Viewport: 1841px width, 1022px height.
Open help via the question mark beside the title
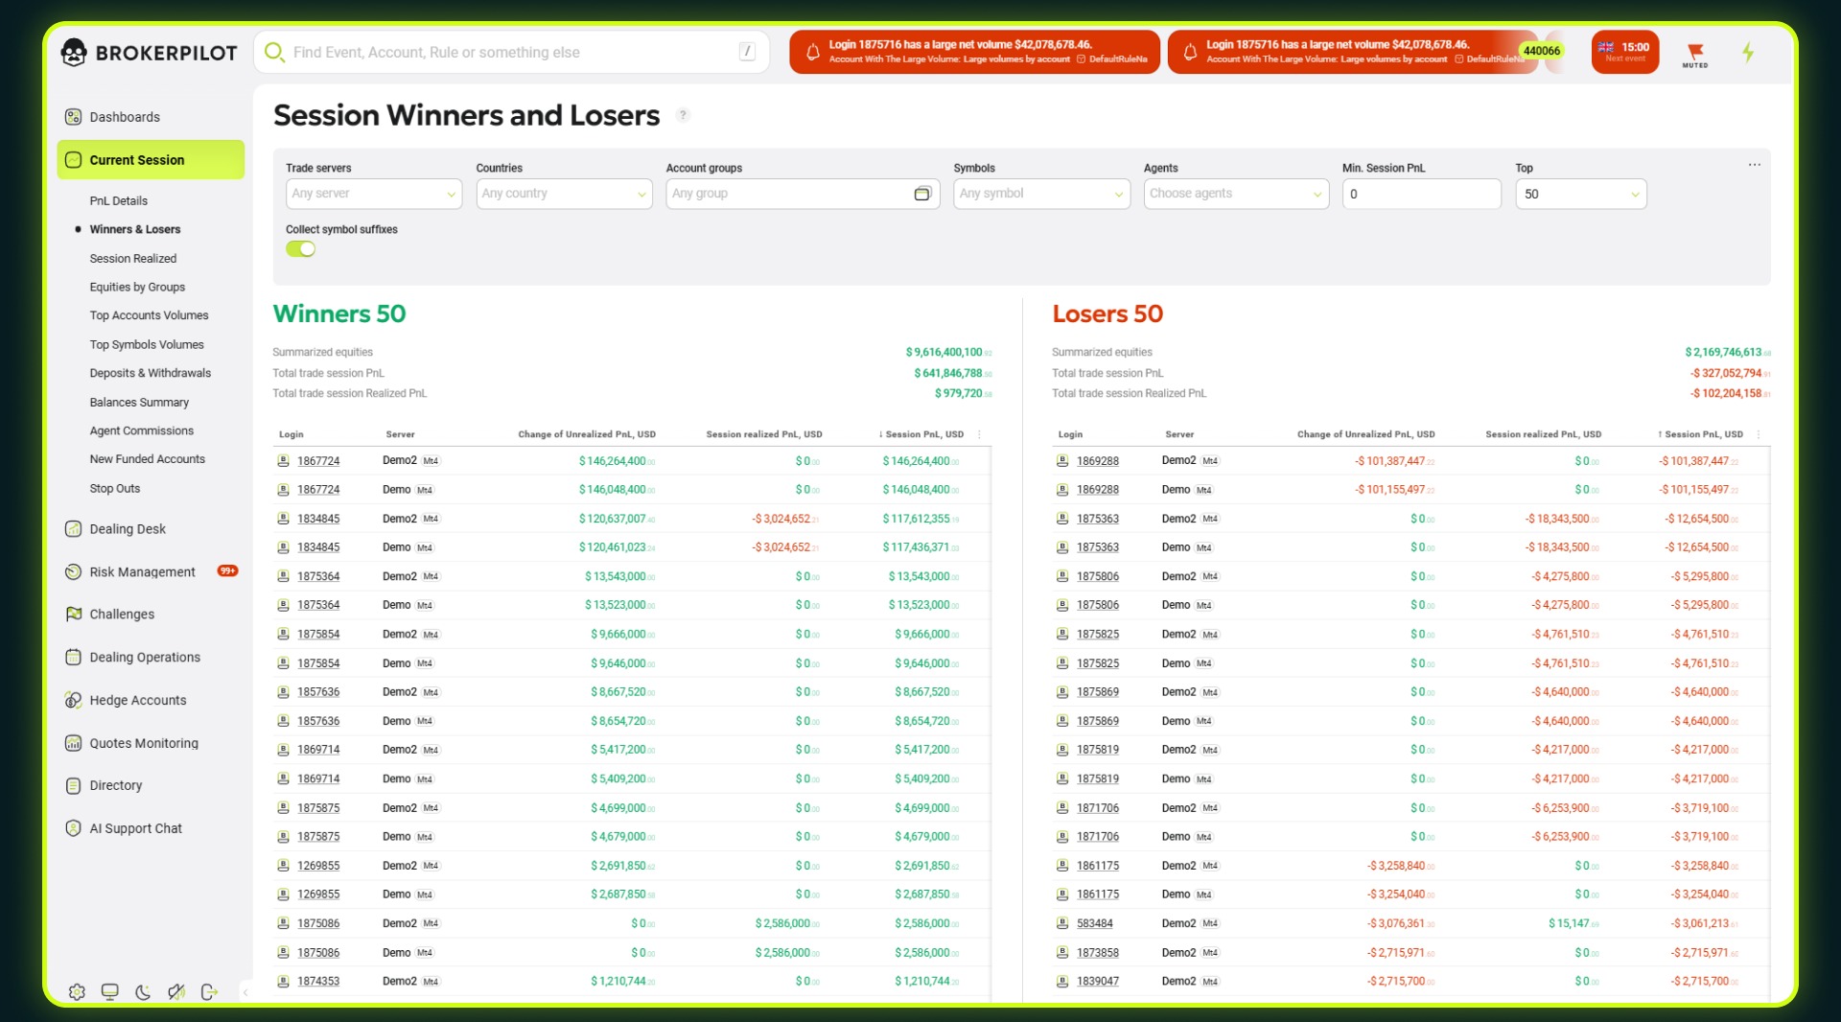coord(683,115)
